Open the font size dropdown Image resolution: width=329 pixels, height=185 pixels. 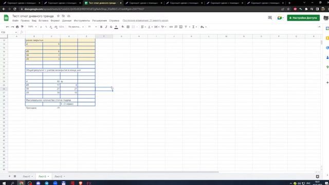93,27
